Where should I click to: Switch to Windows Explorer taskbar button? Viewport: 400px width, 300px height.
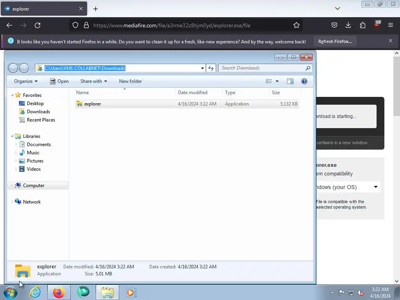click(x=107, y=292)
